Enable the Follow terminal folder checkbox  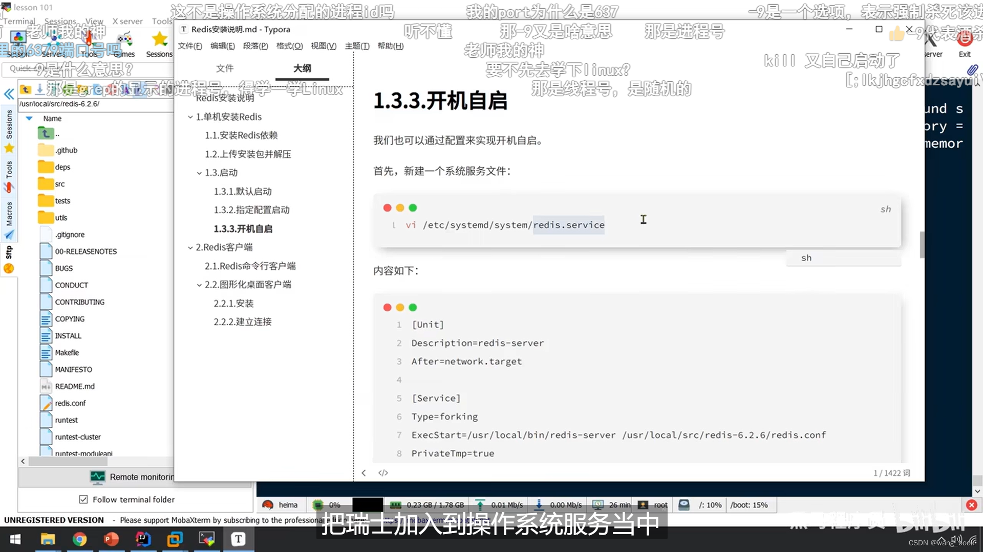(83, 499)
